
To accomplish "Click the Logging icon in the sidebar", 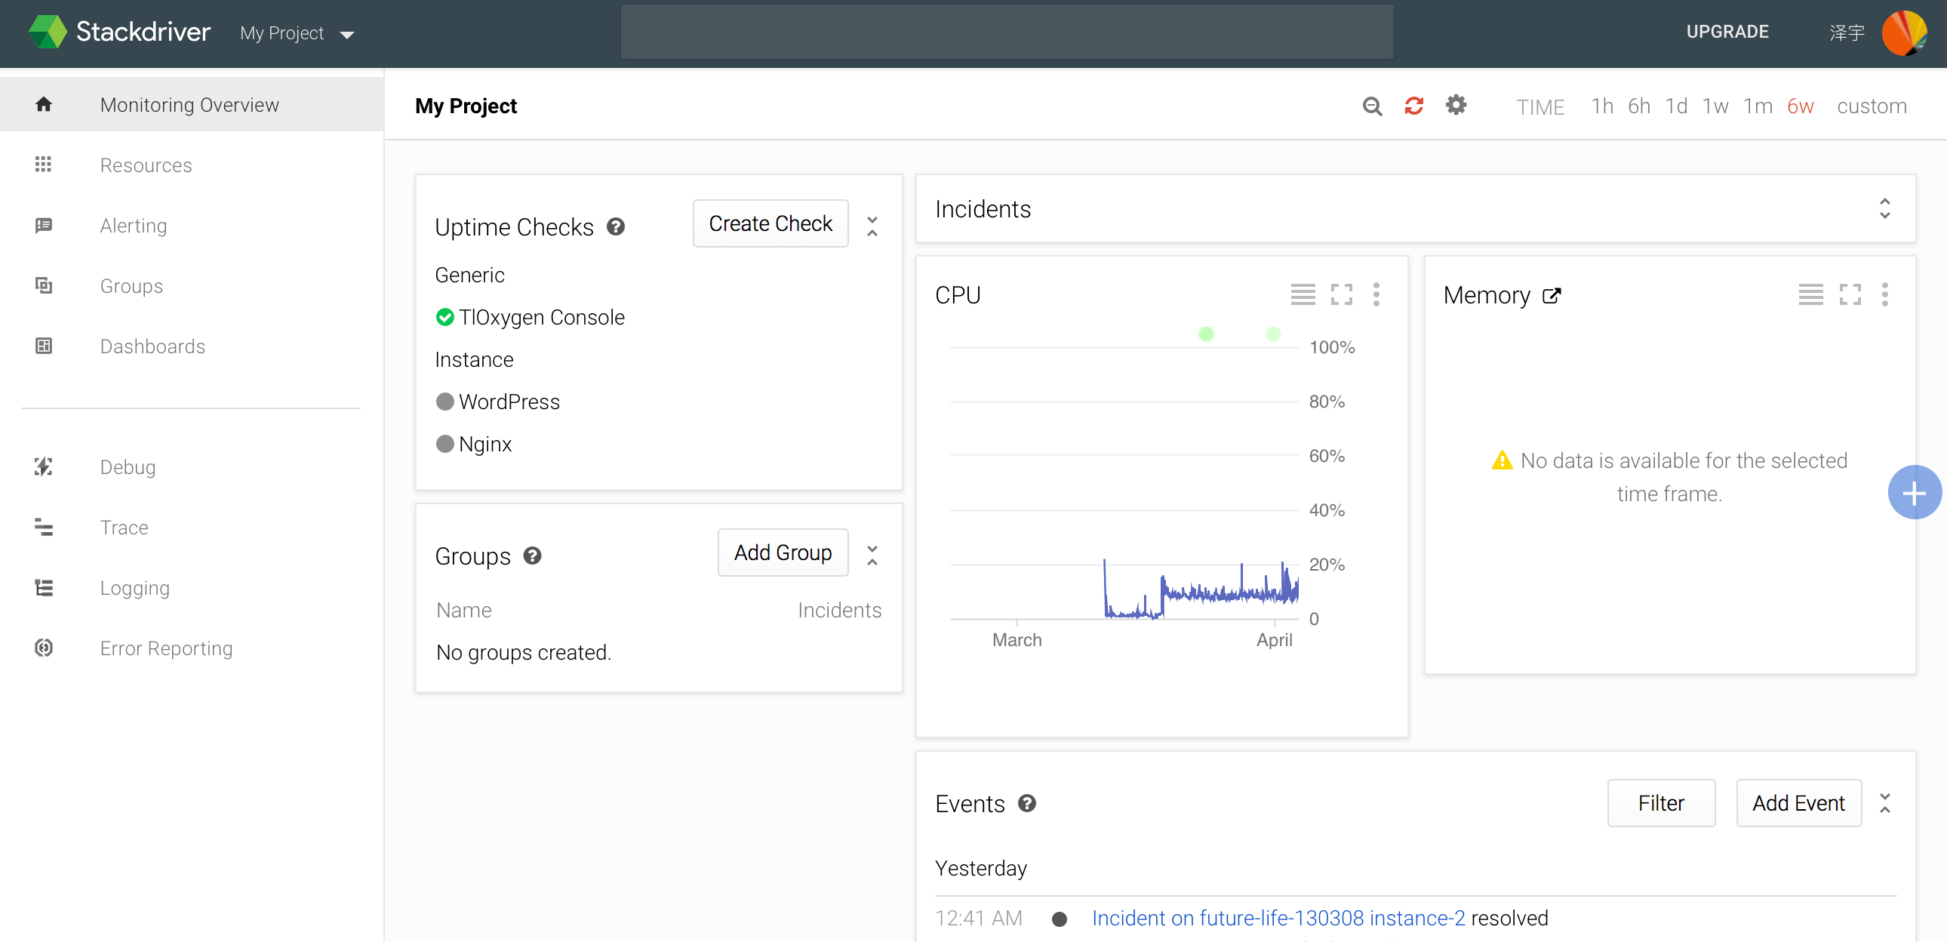I will click(x=44, y=587).
